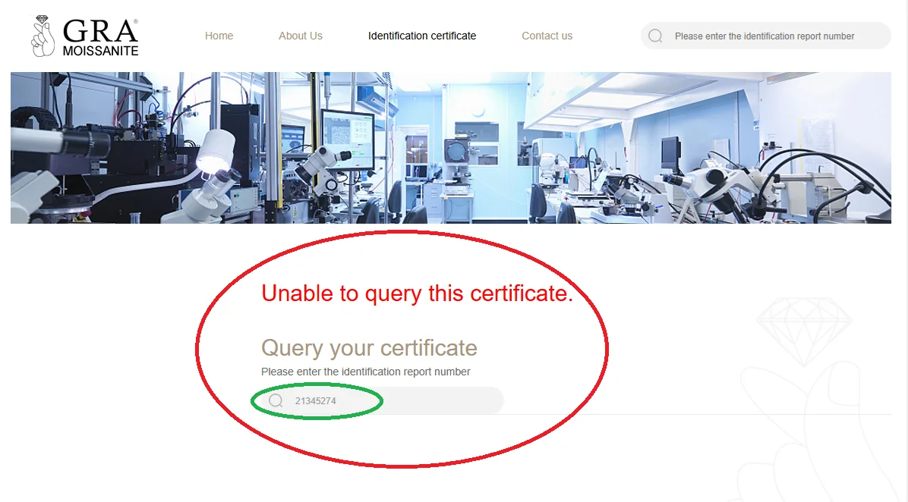Click the magnifier icon beside 21345274
Image resolution: width=908 pixels, height=502 pixels.
[x=276, y=400]
